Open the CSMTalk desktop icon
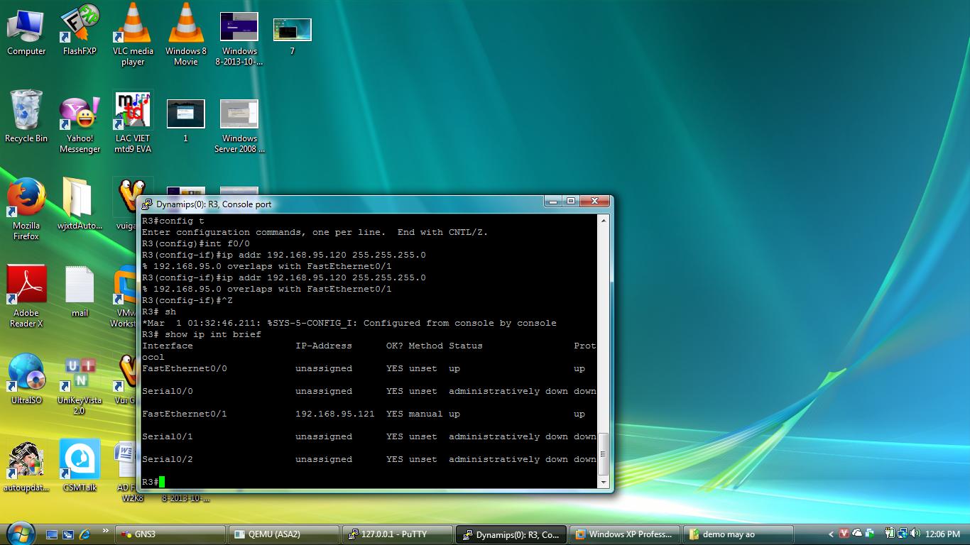This screenshot has width=970, height=545. pos(80,461)
